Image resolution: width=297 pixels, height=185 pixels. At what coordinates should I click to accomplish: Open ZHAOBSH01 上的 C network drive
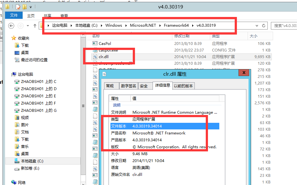(39, 82)
